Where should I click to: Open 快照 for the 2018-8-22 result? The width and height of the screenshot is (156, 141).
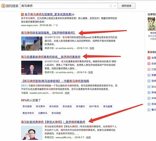tap(67, 93)
